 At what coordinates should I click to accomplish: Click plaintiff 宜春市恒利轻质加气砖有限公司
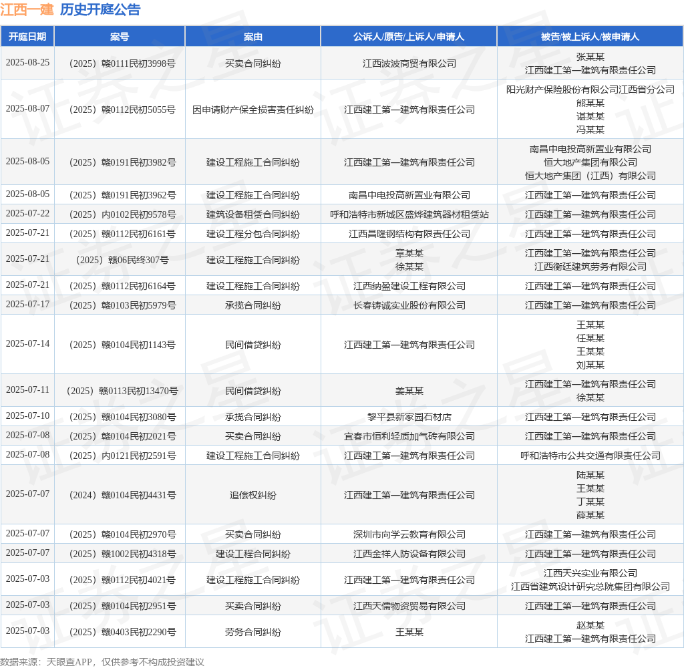coord(409,436)
